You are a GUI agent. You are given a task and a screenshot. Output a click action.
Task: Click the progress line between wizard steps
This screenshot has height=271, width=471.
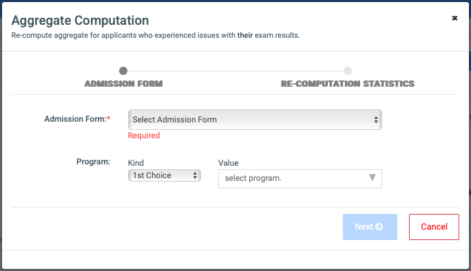[235, 71]
